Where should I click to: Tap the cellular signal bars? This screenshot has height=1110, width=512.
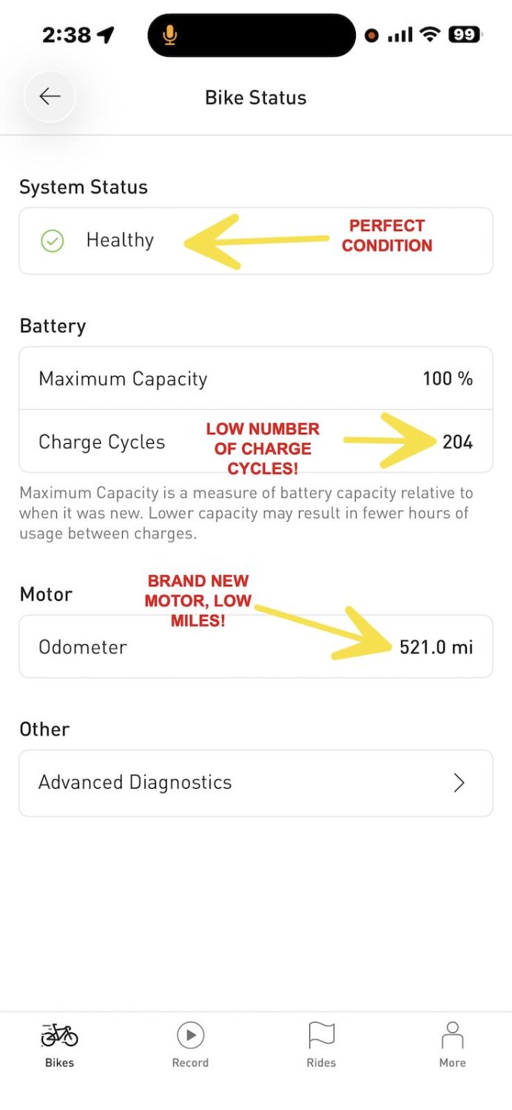pos(400,34)
